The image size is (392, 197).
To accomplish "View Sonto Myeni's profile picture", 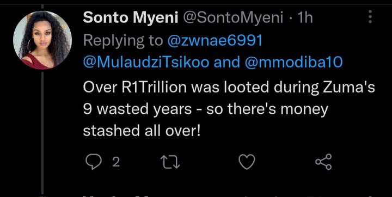I will pyautogui.click(x=42, y=40).
